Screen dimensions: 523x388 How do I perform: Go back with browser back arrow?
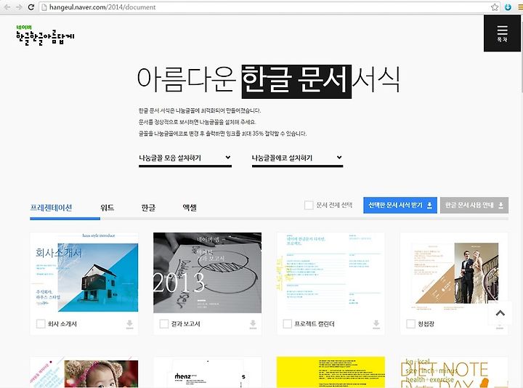pyautogui.click(x=7, y=7)
